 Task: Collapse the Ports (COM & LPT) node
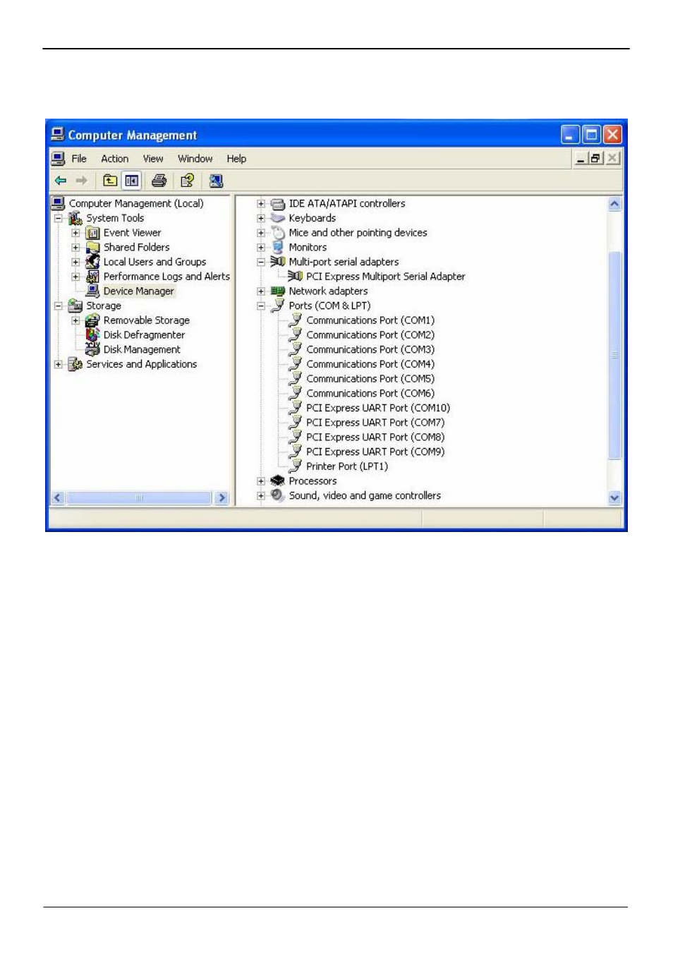click(x=261, y=306)
